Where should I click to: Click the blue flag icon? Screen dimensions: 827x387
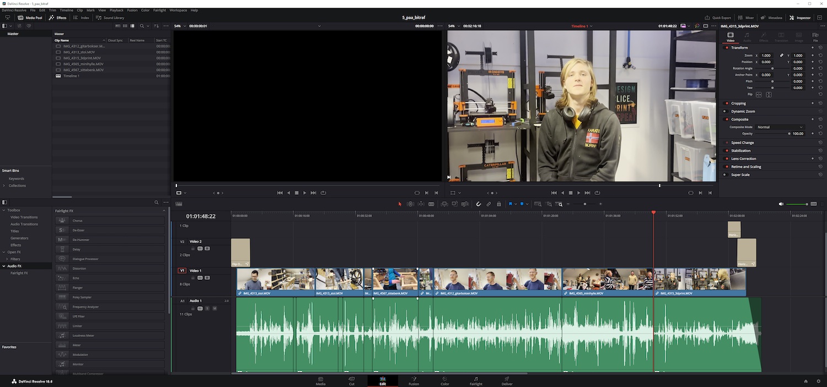[511, 204]
